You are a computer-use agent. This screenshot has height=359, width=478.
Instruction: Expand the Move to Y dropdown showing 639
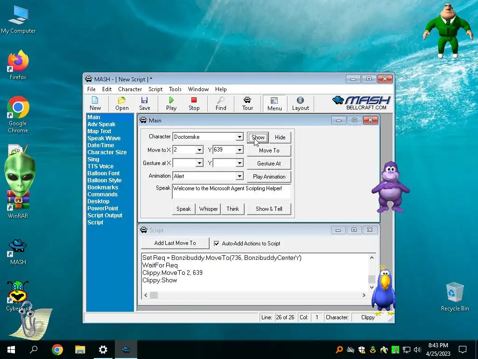coord(239,150)
